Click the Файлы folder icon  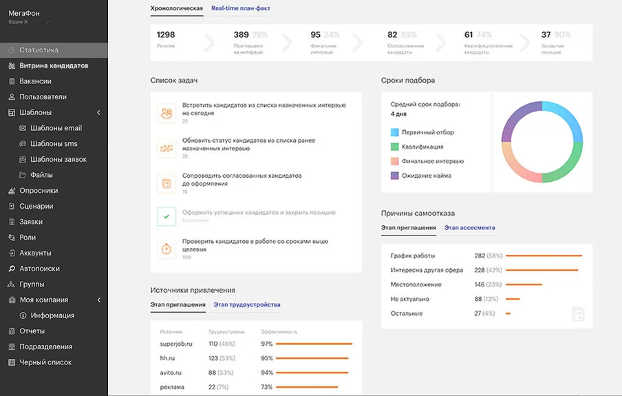[x=23, y=175]
